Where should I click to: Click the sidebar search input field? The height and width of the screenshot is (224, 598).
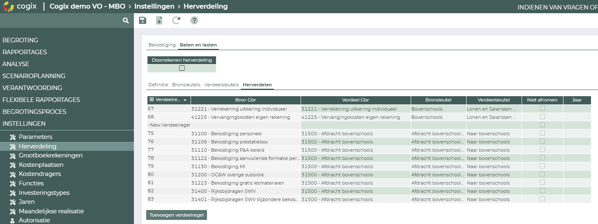[x=62, y=20]
